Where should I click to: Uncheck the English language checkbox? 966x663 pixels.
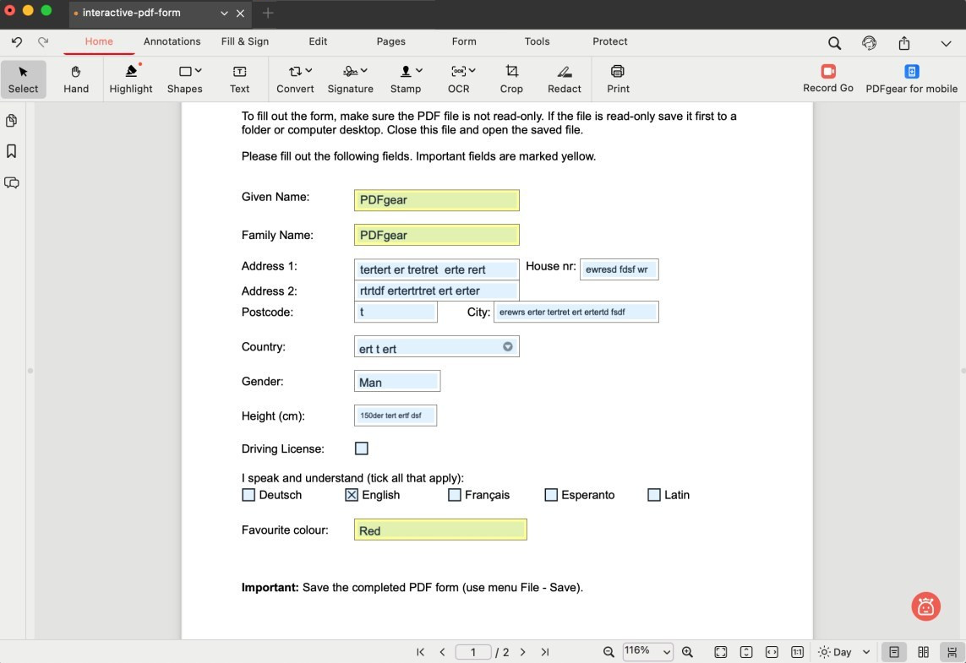tap(352, 495)
